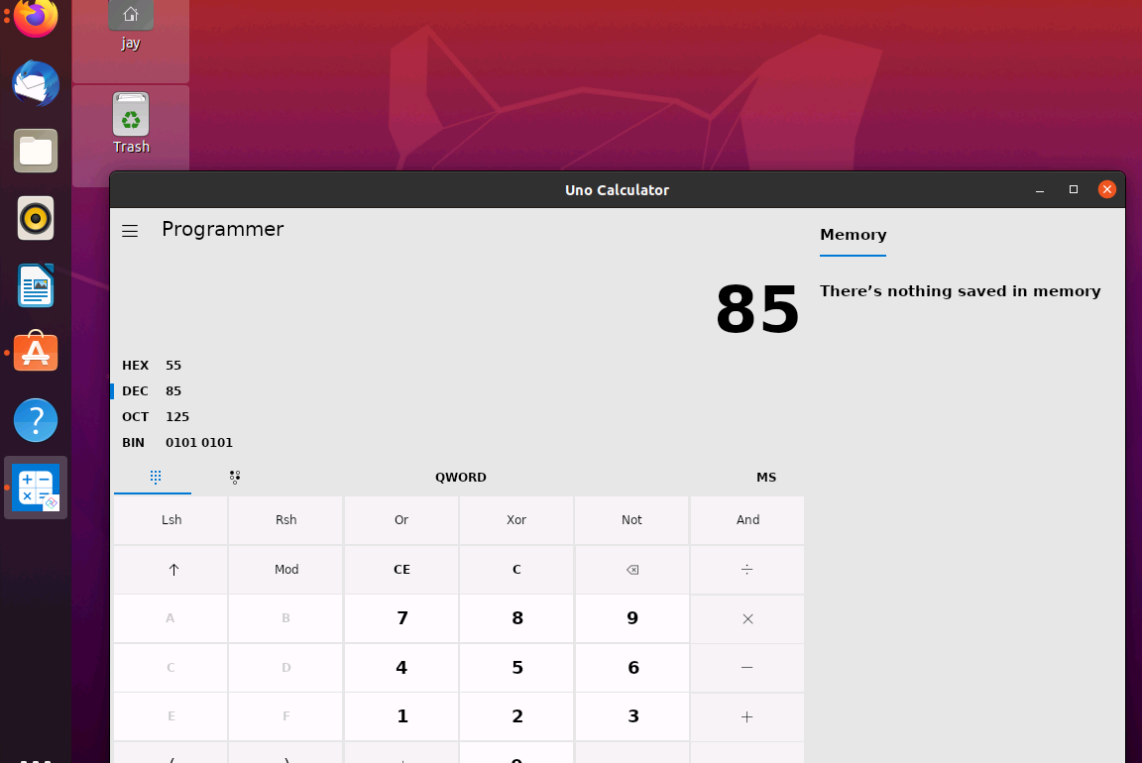Open LibreOffice Writer from the dock
1142x763 pixels.
tap(35, 285)
